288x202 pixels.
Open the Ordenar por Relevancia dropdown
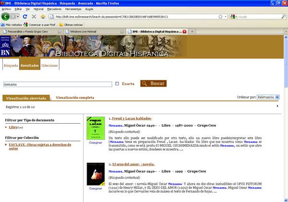click(268, 97)
